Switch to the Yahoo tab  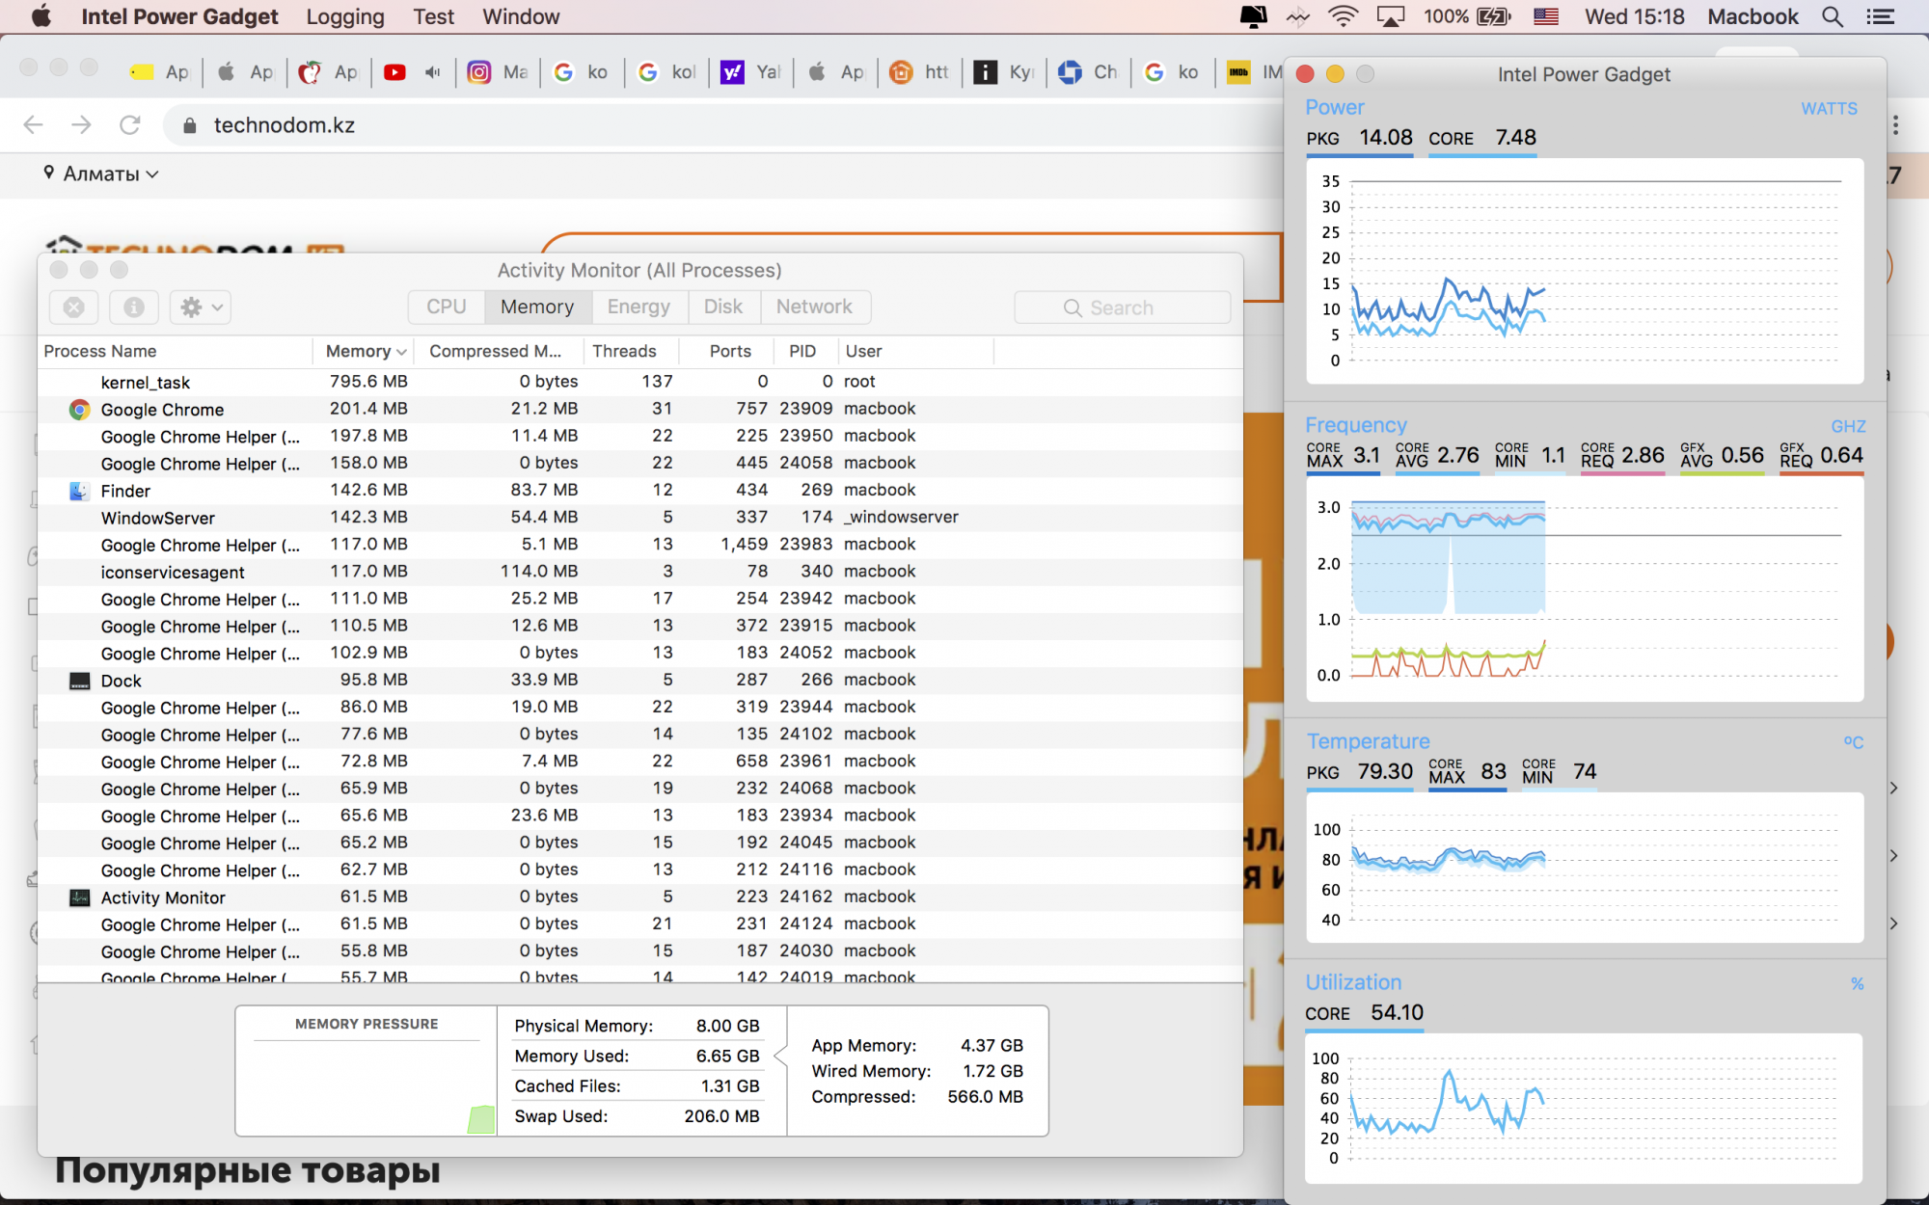[x=751, y=72]
